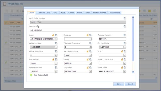This screenshot has height=91, width=161.
Task: Click the Description text field
Action: coord(78,30)
